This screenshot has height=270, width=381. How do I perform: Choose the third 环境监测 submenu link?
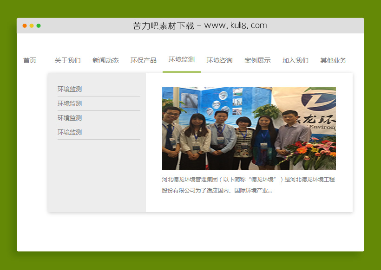[70, 118]
